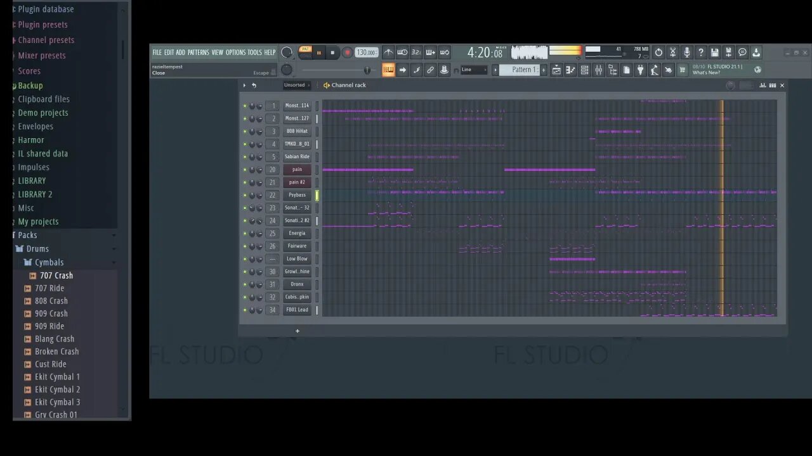Mute channel 1 Monst..114 green LED
This screenshot has height=456, width=812.
pos(245,106)
